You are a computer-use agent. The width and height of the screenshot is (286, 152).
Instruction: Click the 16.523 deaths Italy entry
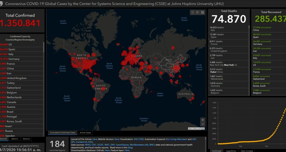click(x=228, y=29)
